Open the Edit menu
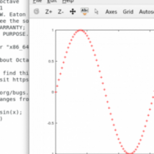Viewport: 154px width, 154px height. [x=52, y=1]
